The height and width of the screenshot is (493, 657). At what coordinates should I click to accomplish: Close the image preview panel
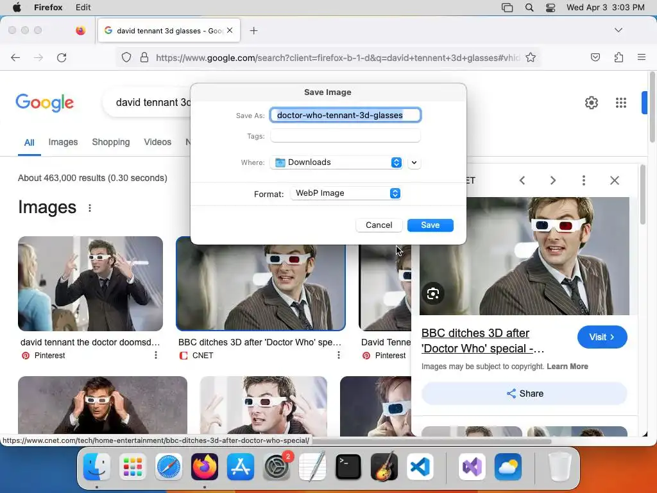[x=615, y=180]
